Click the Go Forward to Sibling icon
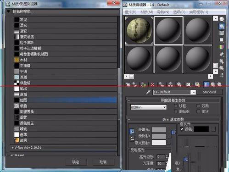The image size is (229, 172). click(x=219, y=84)
